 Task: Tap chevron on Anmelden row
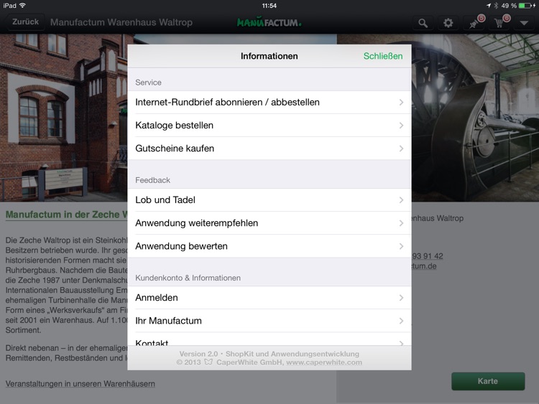(401, 298)
